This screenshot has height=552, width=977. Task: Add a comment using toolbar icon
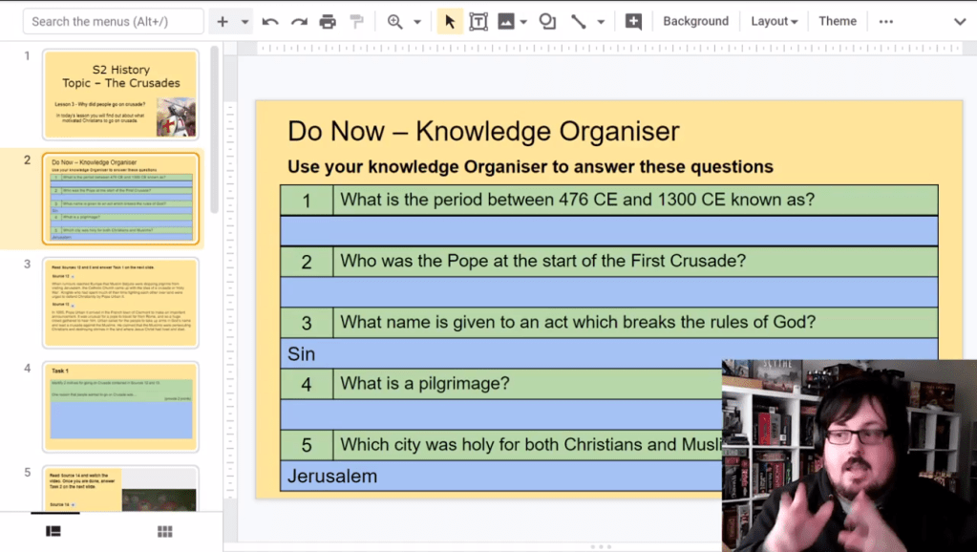point(633,22)
